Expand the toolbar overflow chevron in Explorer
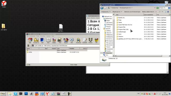This screenshot has width=171, height=96. (x=156, y=12)
